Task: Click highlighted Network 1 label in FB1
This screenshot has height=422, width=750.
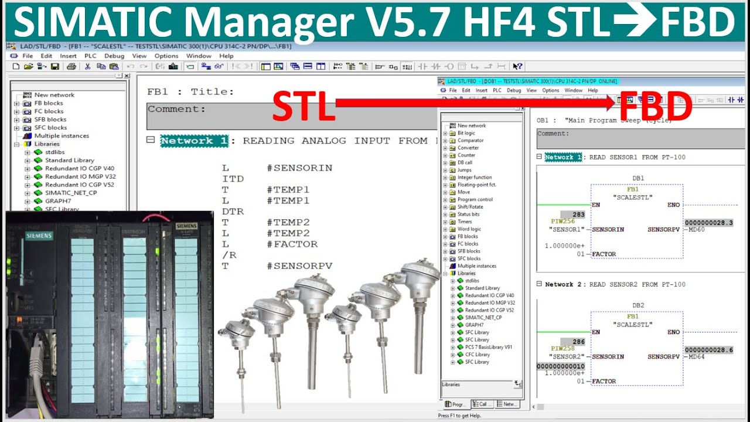Action: coord(195,141)
